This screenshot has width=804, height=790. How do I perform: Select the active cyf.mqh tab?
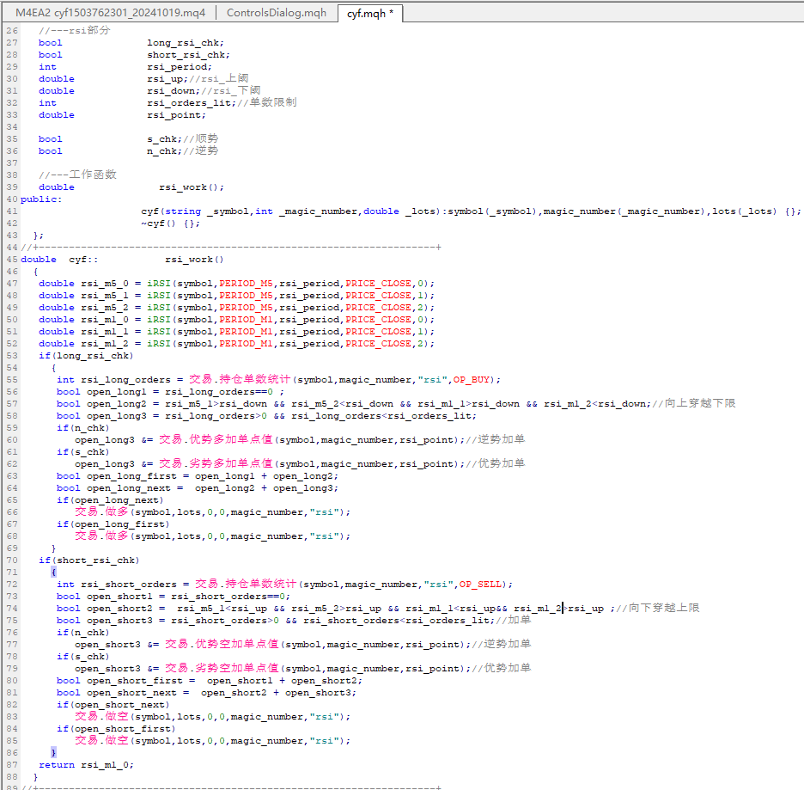click(x=369, y=13)
